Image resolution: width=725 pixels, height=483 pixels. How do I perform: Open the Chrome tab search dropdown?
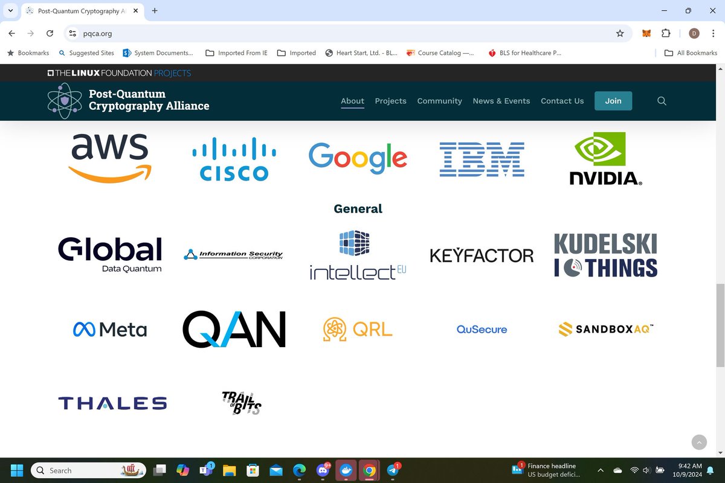point(11,10)
